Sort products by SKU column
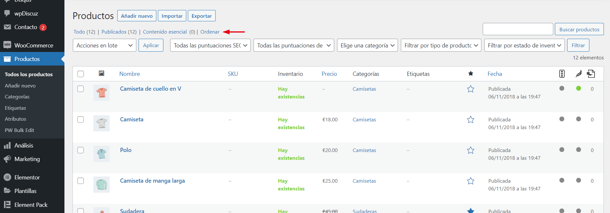The height and width of the screenshot is (213, 610). pos(233,74)
